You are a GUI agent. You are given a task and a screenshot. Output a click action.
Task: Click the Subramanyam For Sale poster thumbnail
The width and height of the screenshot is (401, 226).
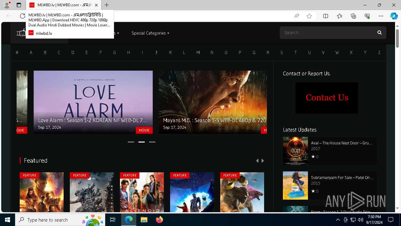[295, 186]
